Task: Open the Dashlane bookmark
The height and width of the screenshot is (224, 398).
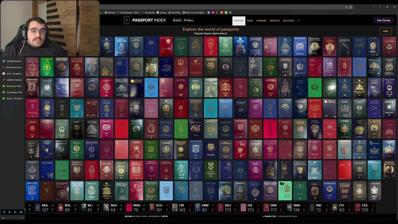Action: [110, 12]
